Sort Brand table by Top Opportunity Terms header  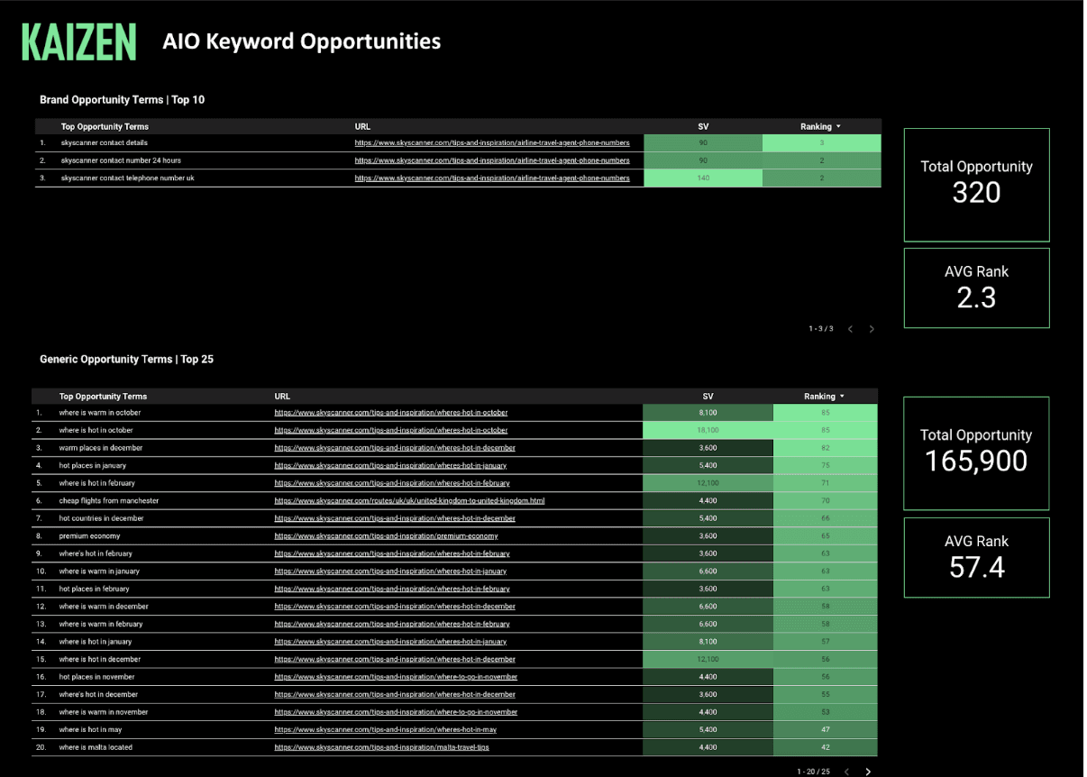pos(105,127)
